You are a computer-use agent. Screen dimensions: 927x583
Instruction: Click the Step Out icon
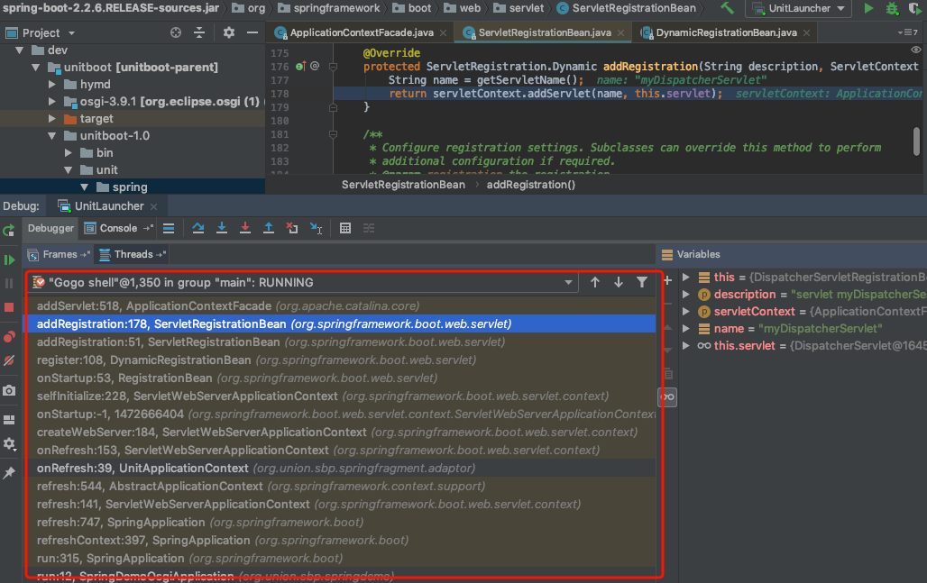pos(268,229)
